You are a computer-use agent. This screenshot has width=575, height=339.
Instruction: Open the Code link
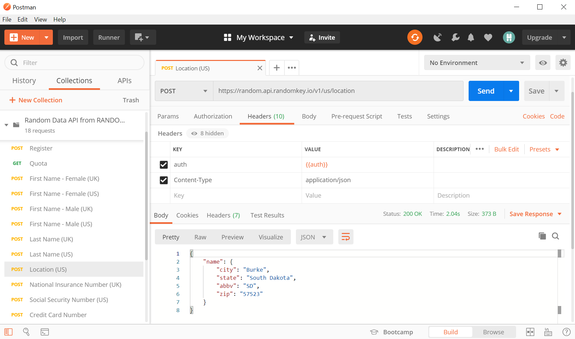coord(557,116)
